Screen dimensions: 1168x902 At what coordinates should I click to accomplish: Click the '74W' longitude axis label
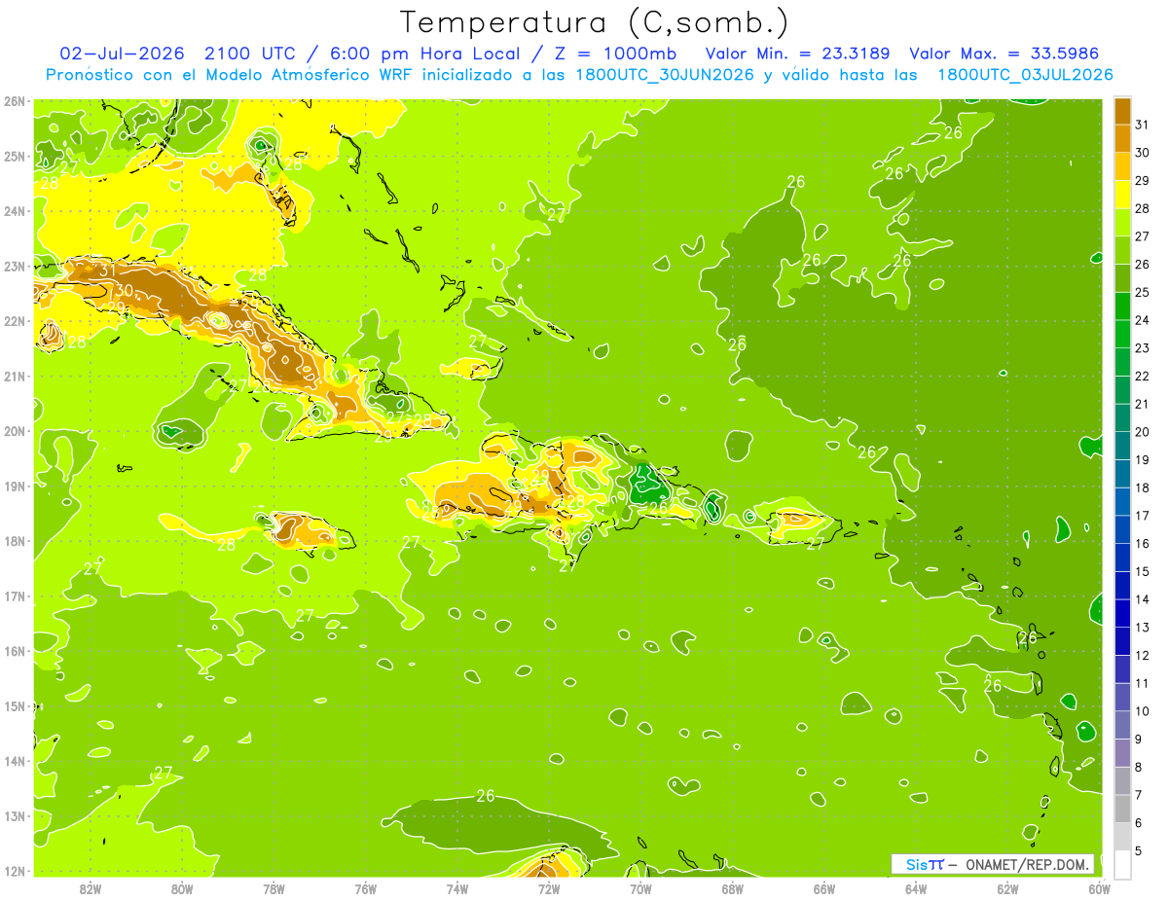[456, 888]
